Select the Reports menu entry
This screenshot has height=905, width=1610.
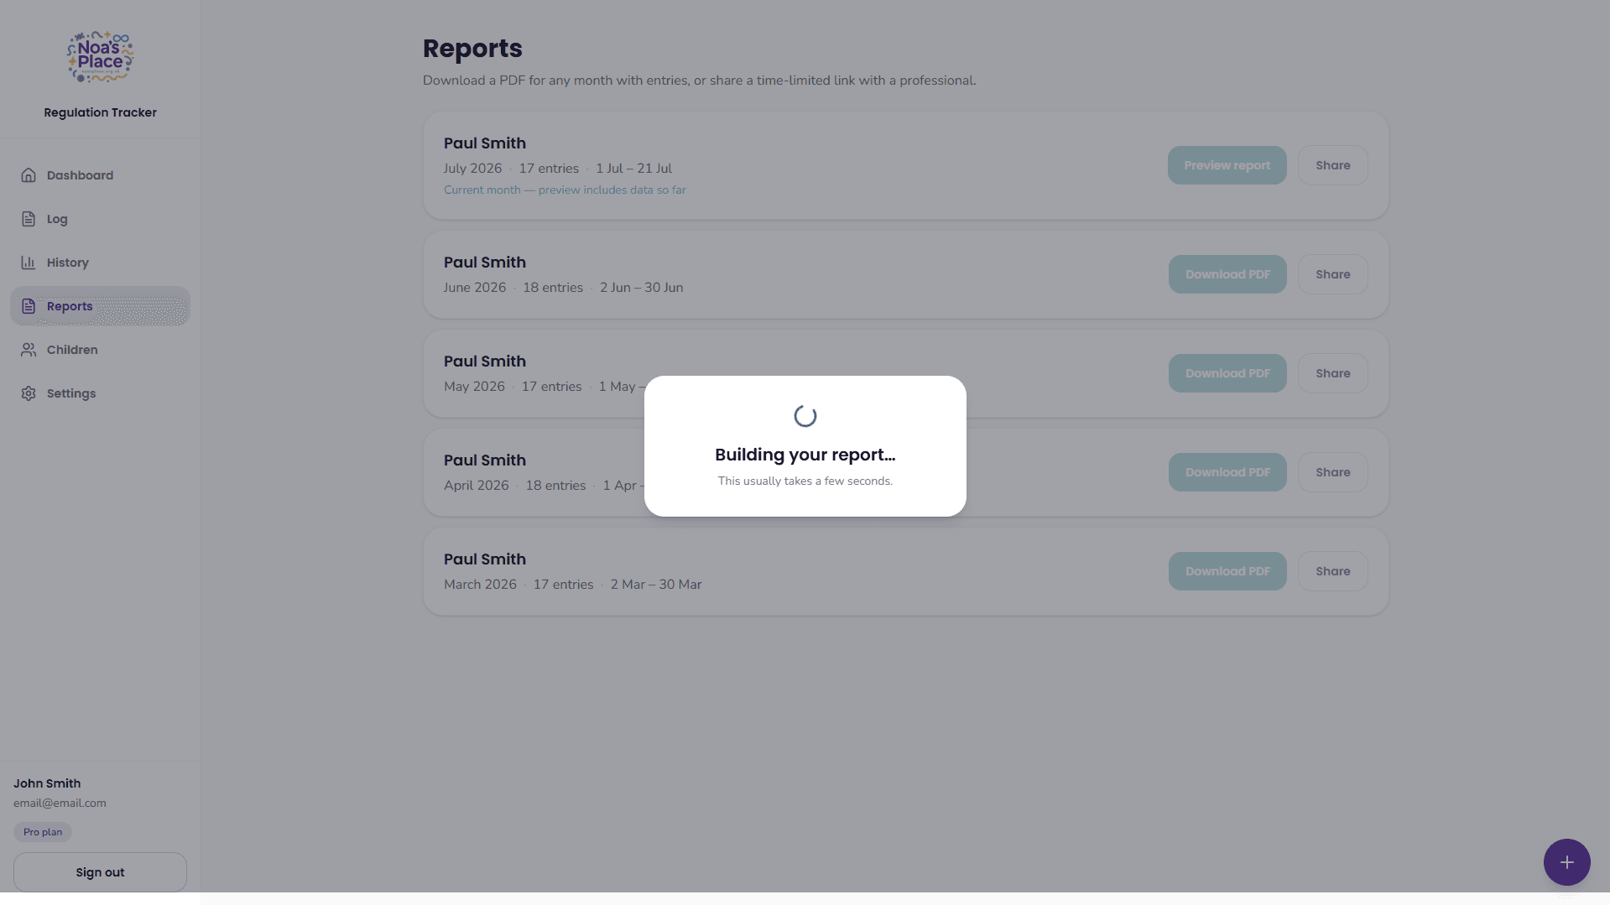point(100,306)
